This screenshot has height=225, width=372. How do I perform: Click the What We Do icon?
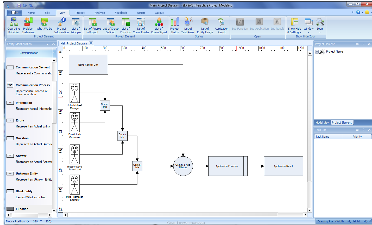(x=45, y=24)
